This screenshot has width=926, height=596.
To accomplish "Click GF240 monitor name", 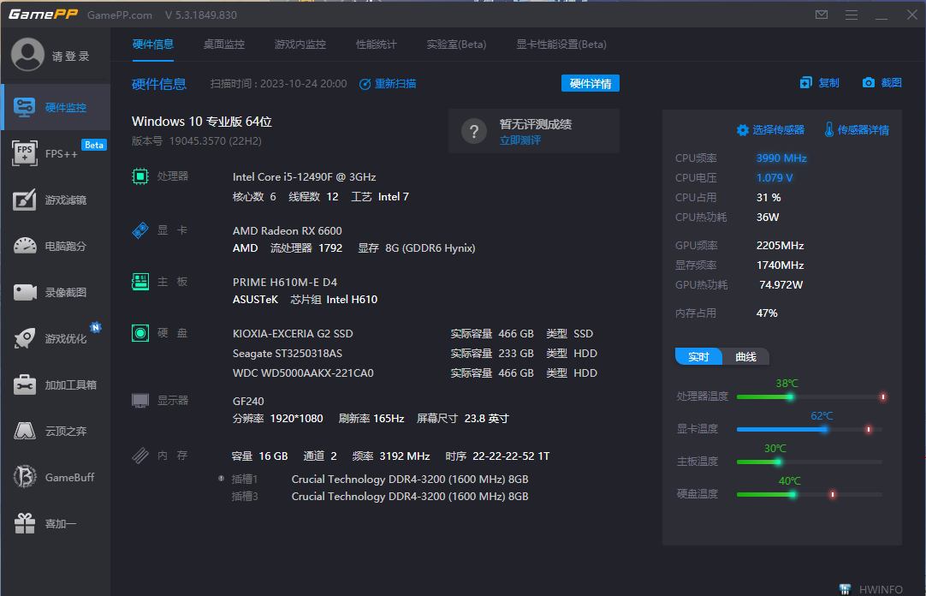I will [x=248, y=401].
